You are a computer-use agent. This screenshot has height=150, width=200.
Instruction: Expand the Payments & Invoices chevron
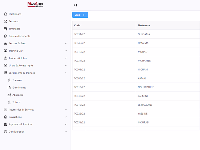pos(66,124)
